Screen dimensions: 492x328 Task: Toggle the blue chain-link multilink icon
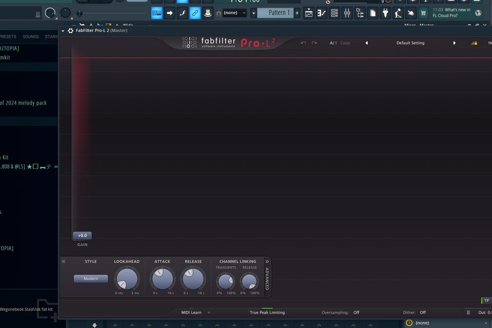click(x=195, y=13)
